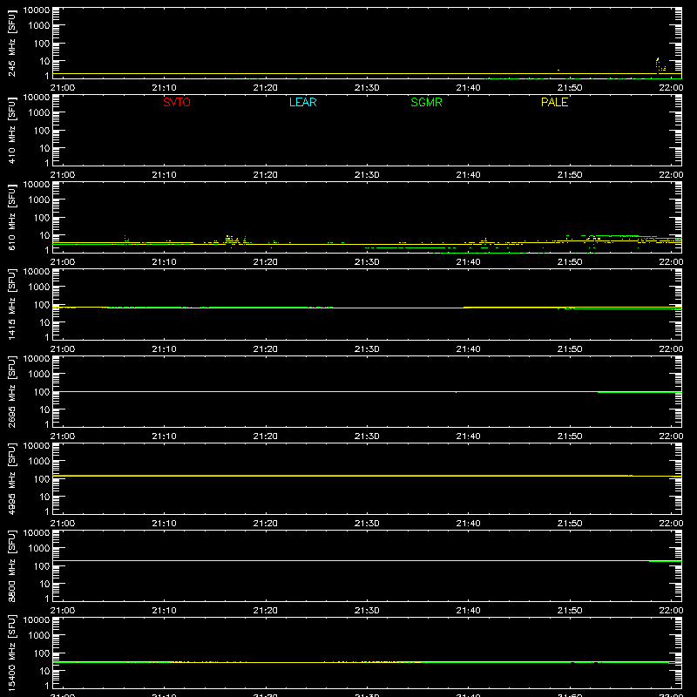Image resolution: width=697 pixels, height=697 pixels.
Task: Click the yellow PALE station label
Action: pyautogui.click(x=554, y=102)
